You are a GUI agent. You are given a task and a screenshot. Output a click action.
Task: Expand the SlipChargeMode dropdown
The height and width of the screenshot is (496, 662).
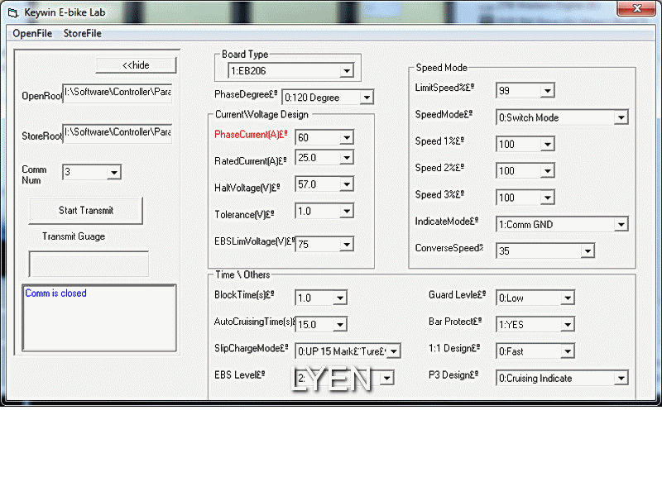[394, 351]
